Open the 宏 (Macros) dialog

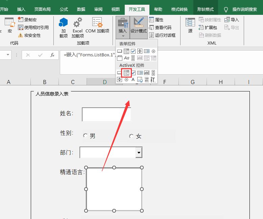point(10,25)
